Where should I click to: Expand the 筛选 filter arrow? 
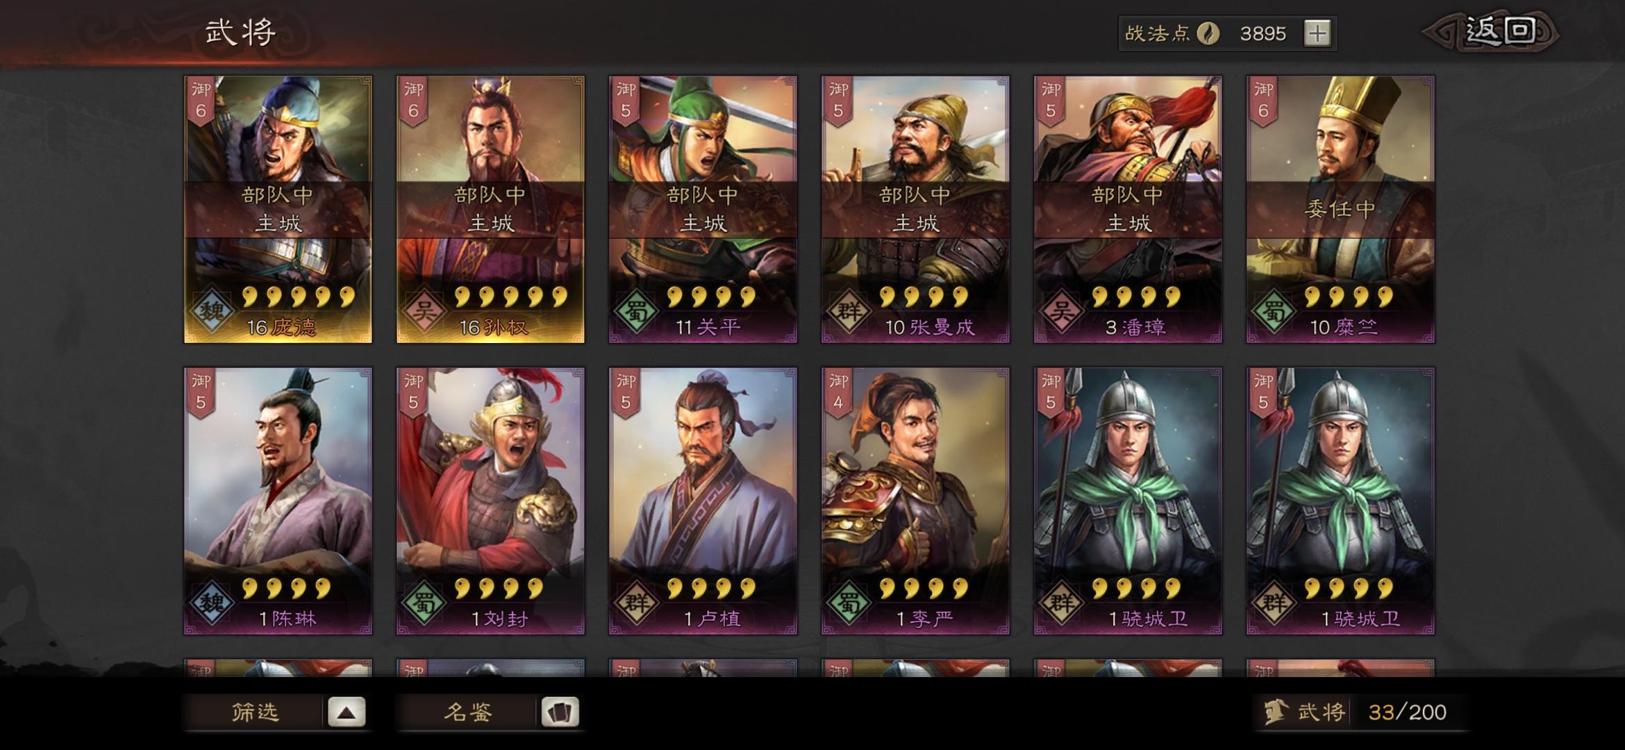click(347, 712)
